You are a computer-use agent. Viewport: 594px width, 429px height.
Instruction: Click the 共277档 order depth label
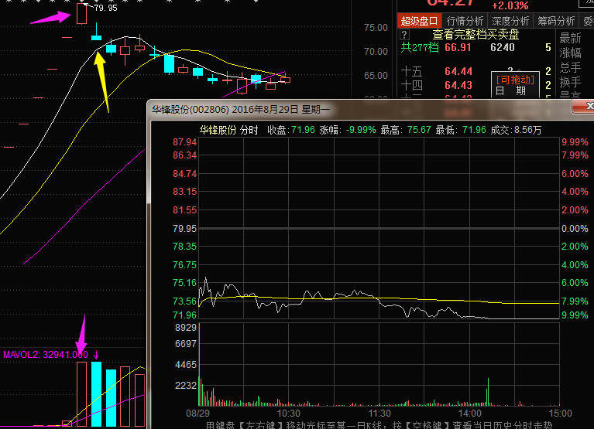[x=420, y=48]
